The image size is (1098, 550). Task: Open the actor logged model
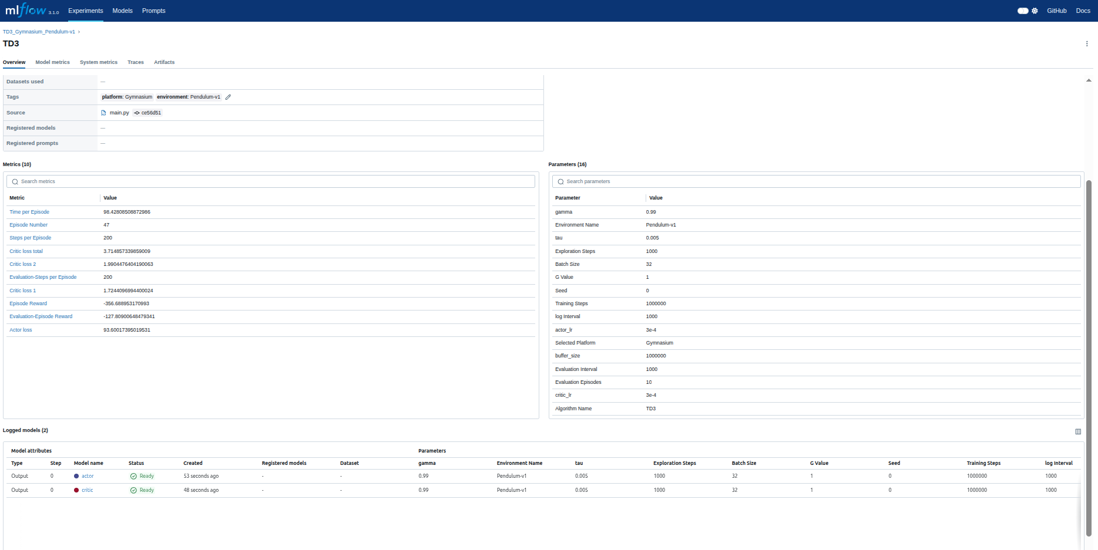point(88,476)
